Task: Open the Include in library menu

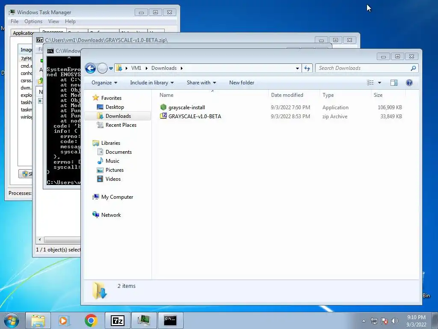Action: click(x=152, y=83)
